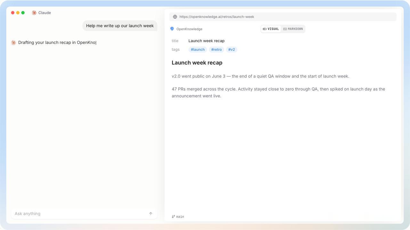Viewport: 410px width, 230px height.
Task: Click the 'title' field label
Action: tap(175, 41)
